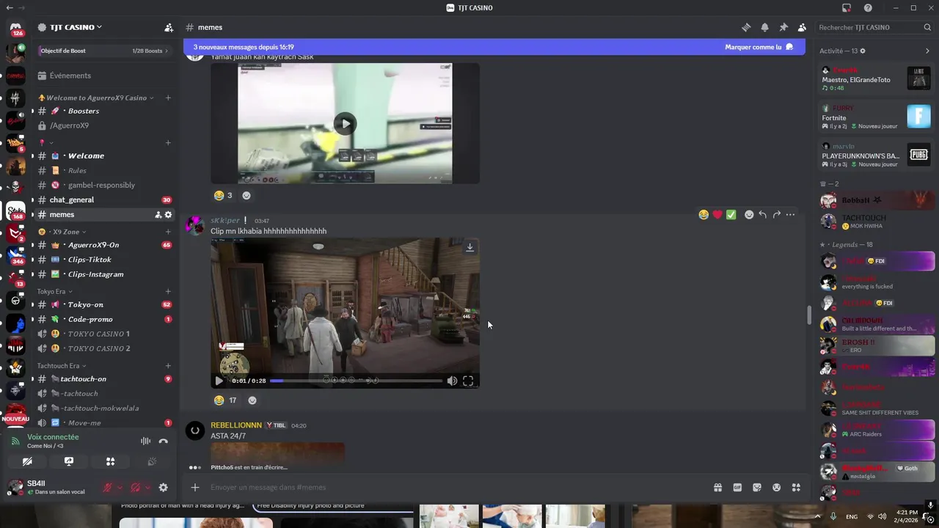Image resolution: width=939 pixels, height=528 pixels.
Task: Open the /AguerroX9 locked channel
Action: [x=106, y=125]
